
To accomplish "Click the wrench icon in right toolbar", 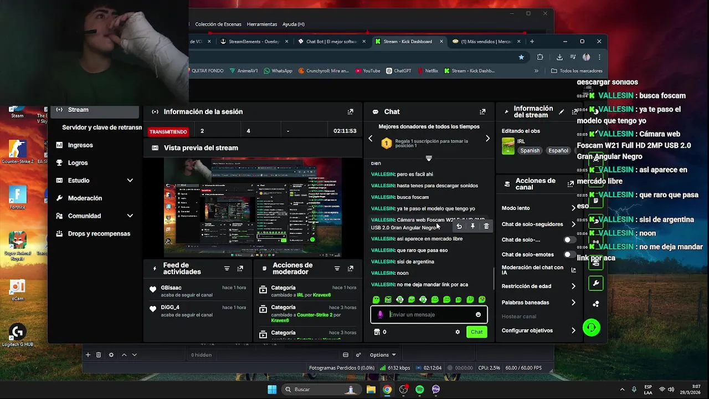I will point(596,283).
